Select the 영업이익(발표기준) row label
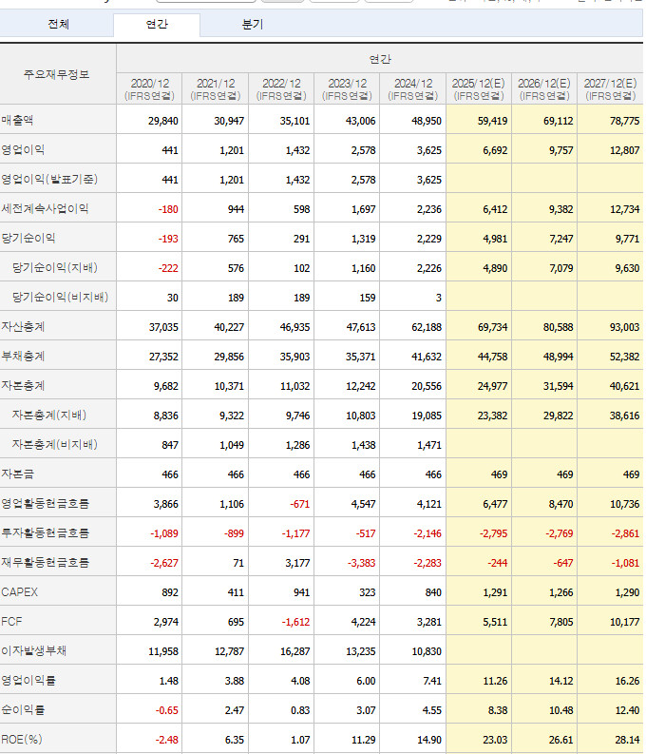This screenshot has height=754, width=646. 49,179
